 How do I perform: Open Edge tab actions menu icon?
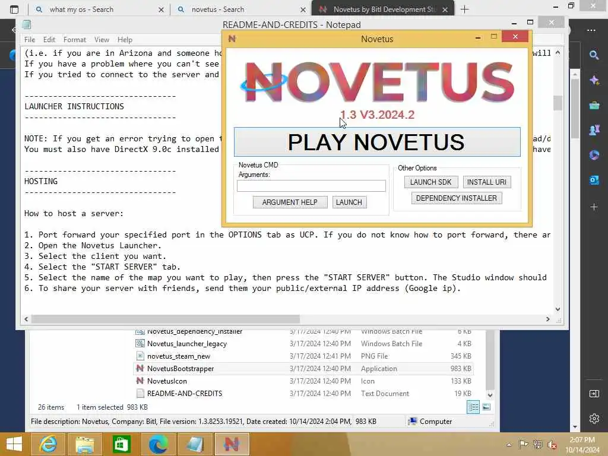tap(14, 9)
